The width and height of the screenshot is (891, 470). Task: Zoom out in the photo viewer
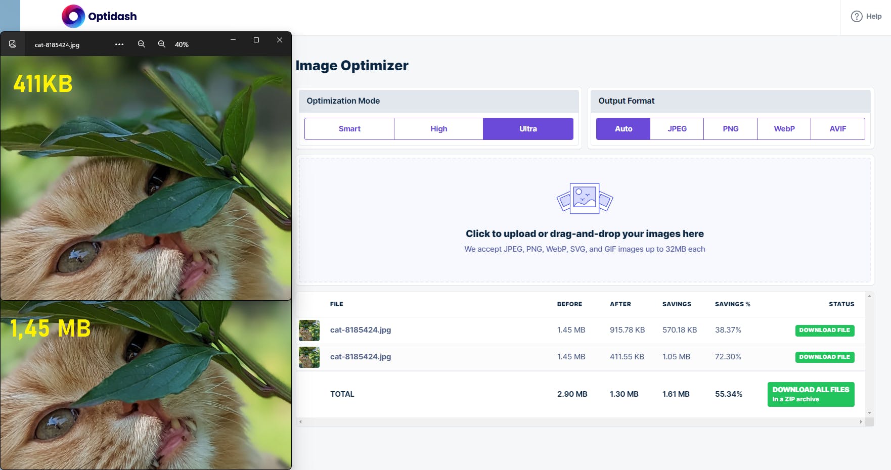[x=142, y=44]
